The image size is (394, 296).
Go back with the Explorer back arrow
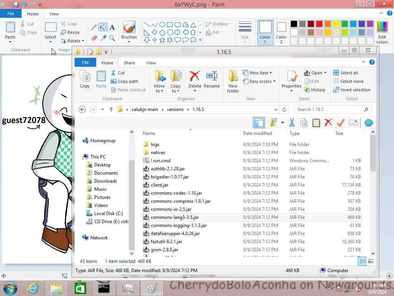[x=82, y=109]
